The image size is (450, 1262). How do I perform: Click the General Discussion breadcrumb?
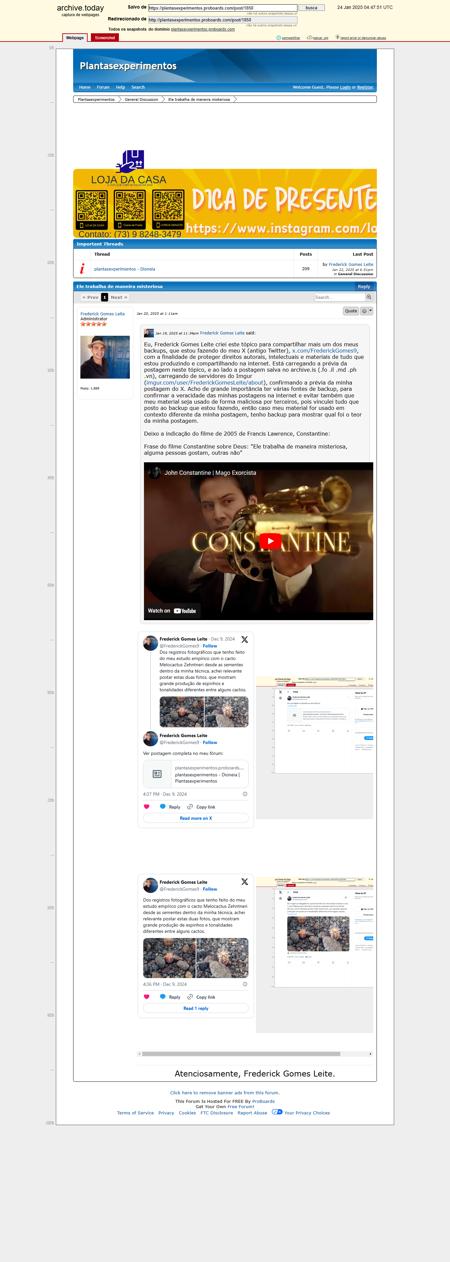(142, 100)
